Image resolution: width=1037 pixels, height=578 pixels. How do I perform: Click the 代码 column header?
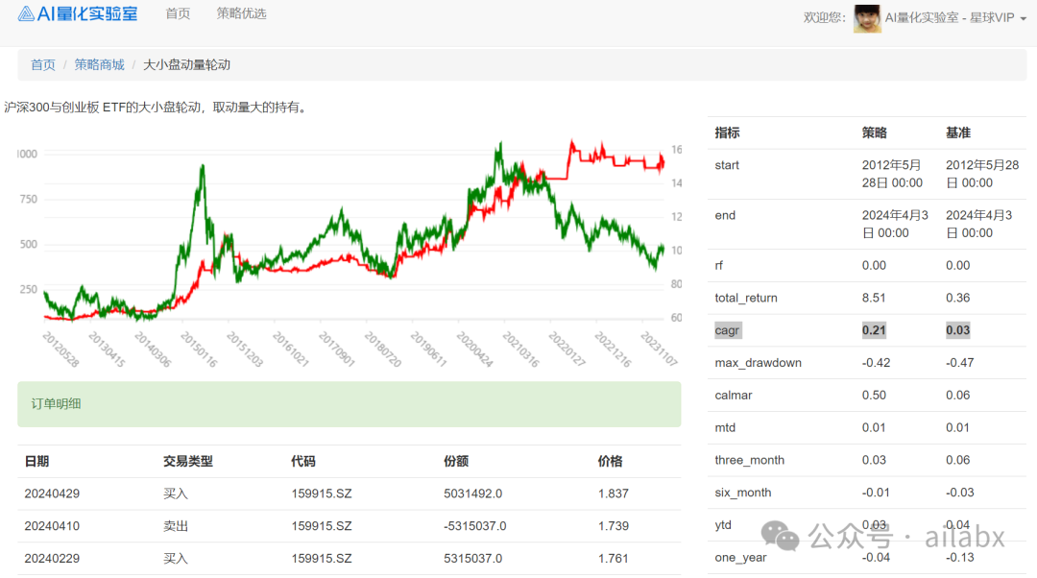tap(303, 462)
